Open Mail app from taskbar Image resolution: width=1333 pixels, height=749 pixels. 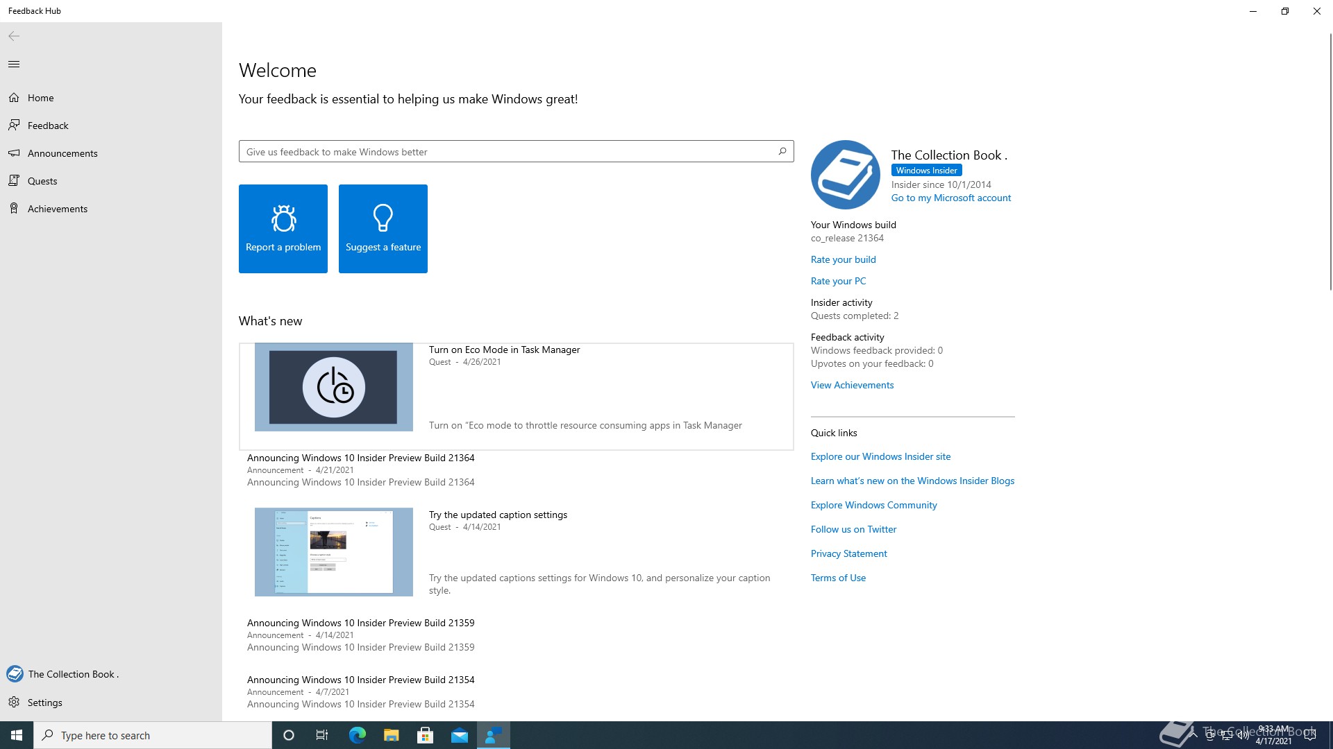[x=459, y=735]
